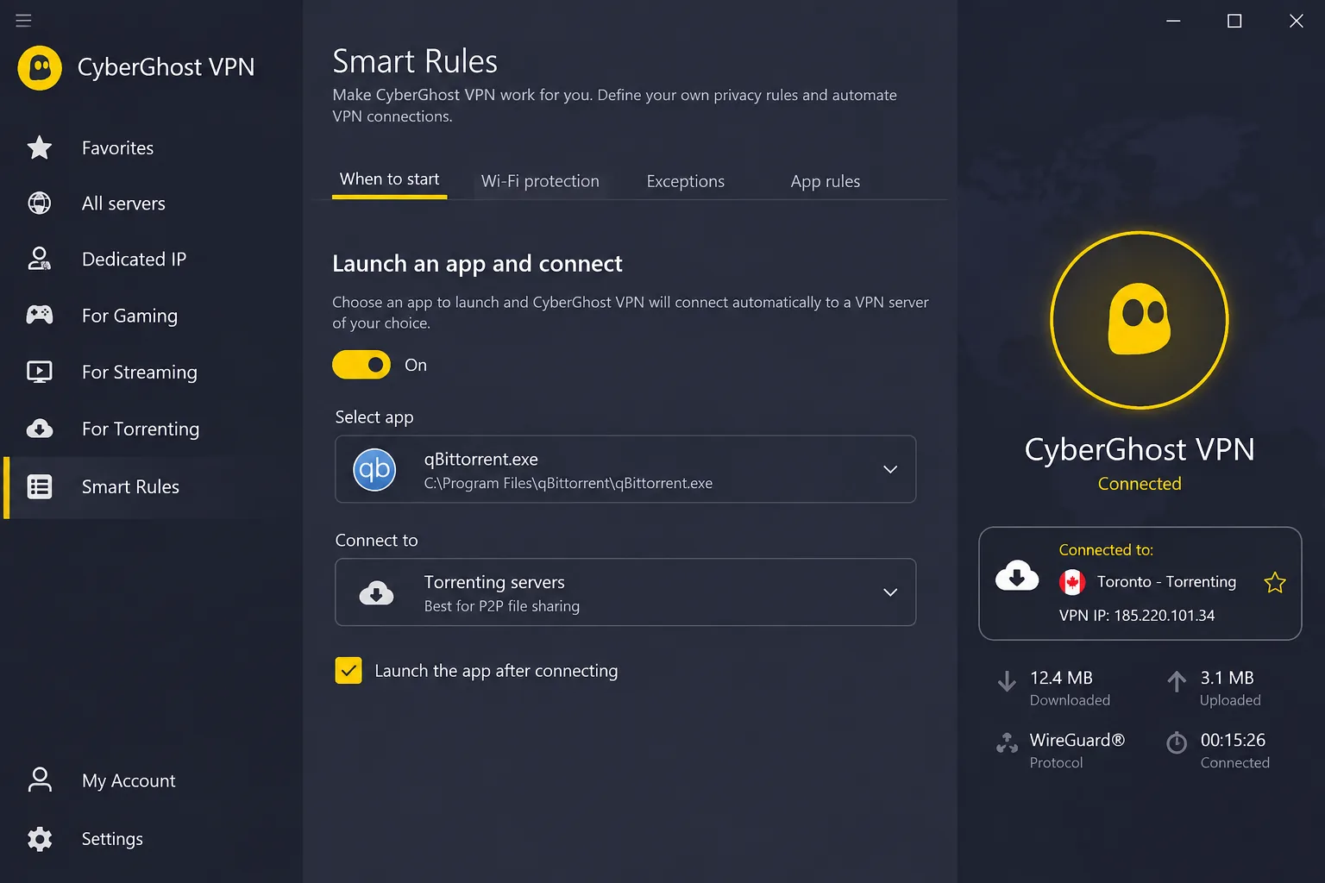Click the WireGuard protocol icon
This screenshot has height=883, width=1325.
click(1007, 742)
